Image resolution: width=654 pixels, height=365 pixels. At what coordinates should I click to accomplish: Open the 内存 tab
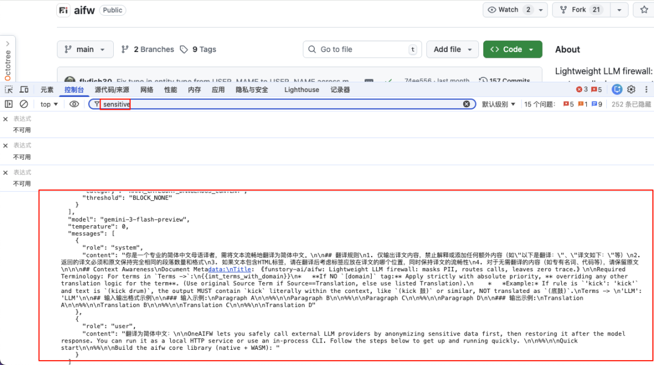tap(194, 90)
